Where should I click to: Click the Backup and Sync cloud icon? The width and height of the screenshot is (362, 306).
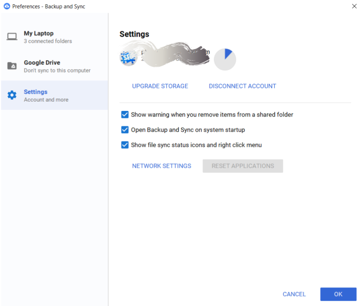pyautogui.click(x=7, y=6)
